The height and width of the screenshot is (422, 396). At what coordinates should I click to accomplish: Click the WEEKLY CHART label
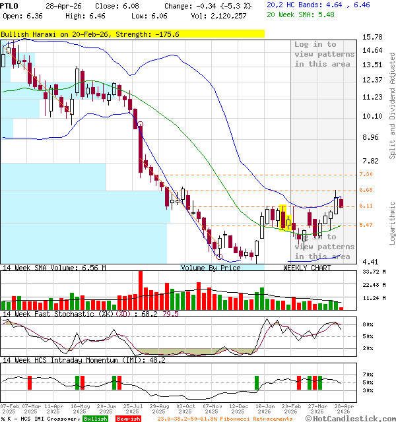(x=307, y=268)
